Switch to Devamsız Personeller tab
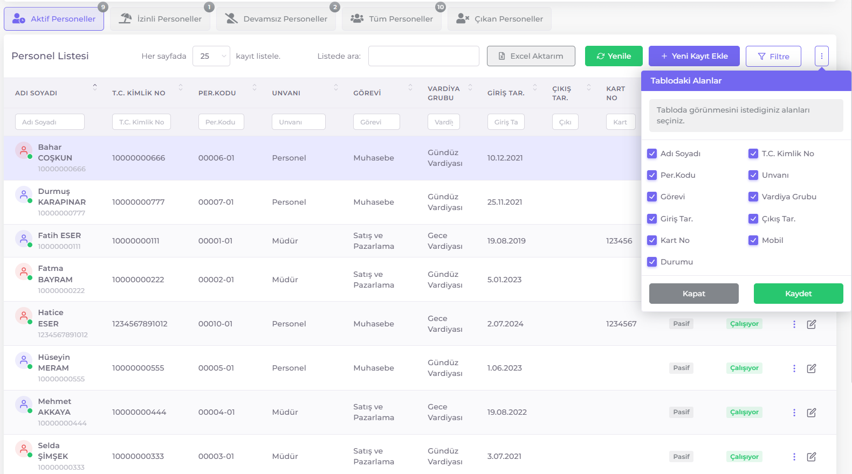Screen dimensions: 852x474 pyautogui.click(x=276, y=19)
